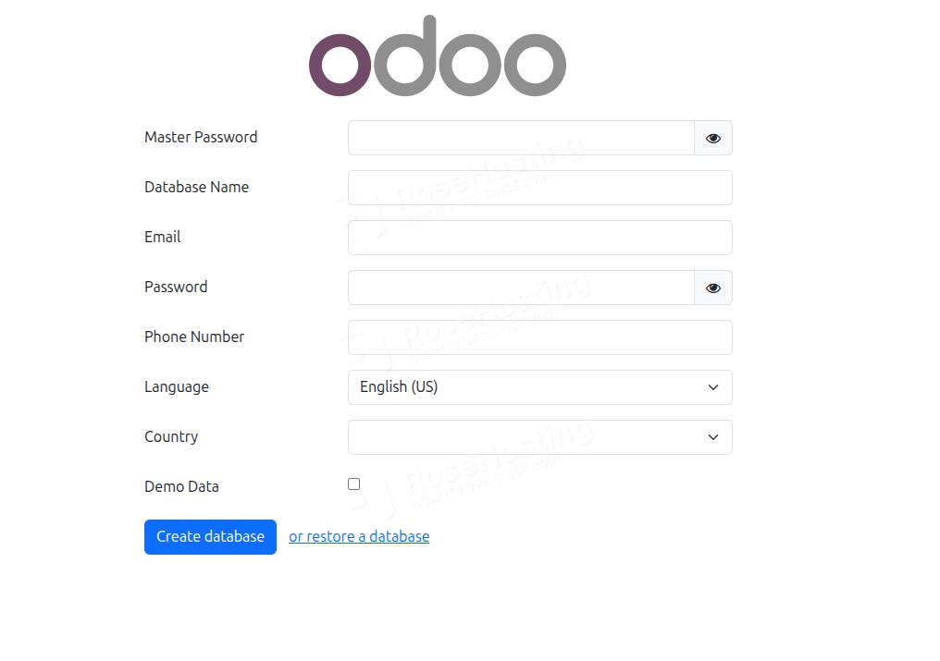The width and height of the screenshot is (940, 661).
Task: Click the Country label text
Action: click(x=171, y=436)
